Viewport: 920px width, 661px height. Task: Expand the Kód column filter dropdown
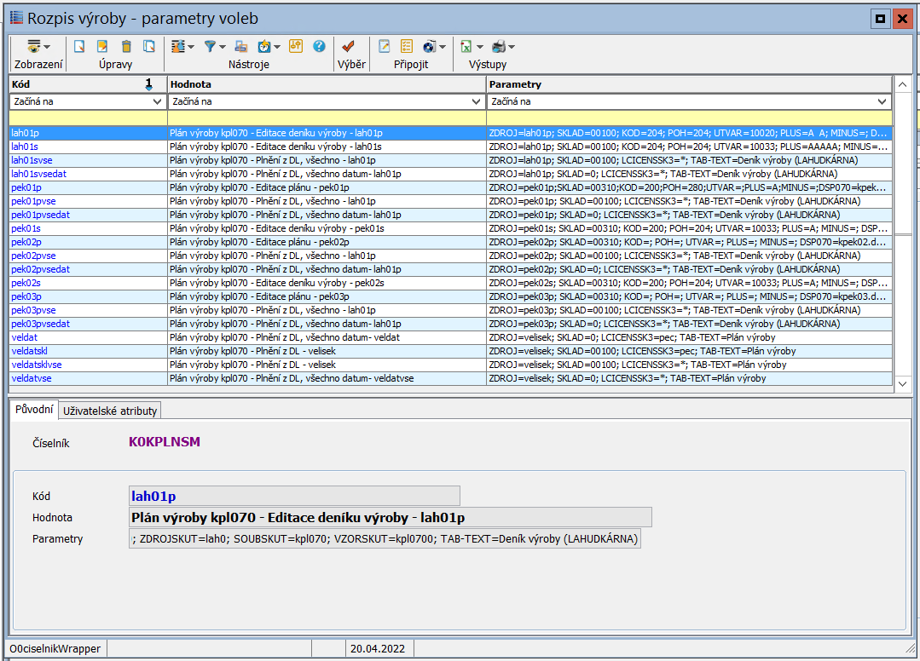[x=157, y=101]
